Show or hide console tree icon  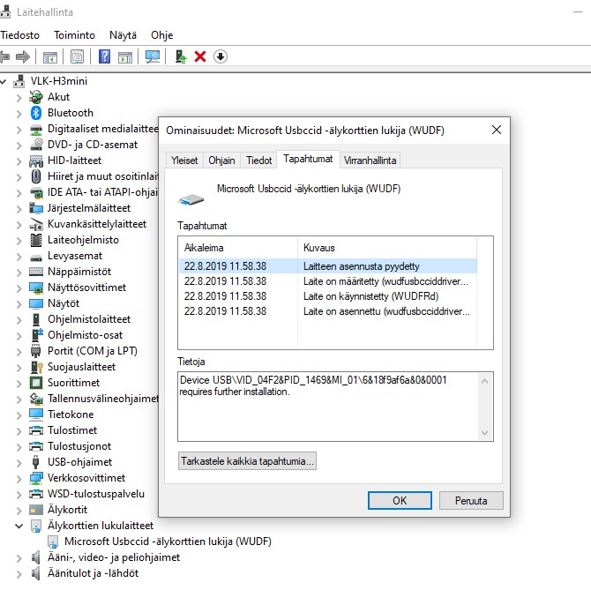click(x=49, y=57)
